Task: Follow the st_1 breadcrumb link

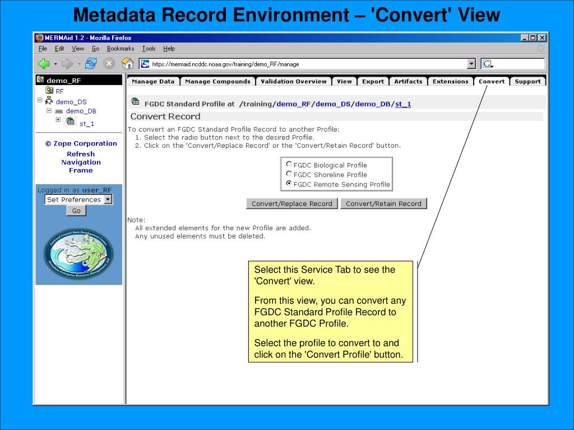Action: (403, 104)
